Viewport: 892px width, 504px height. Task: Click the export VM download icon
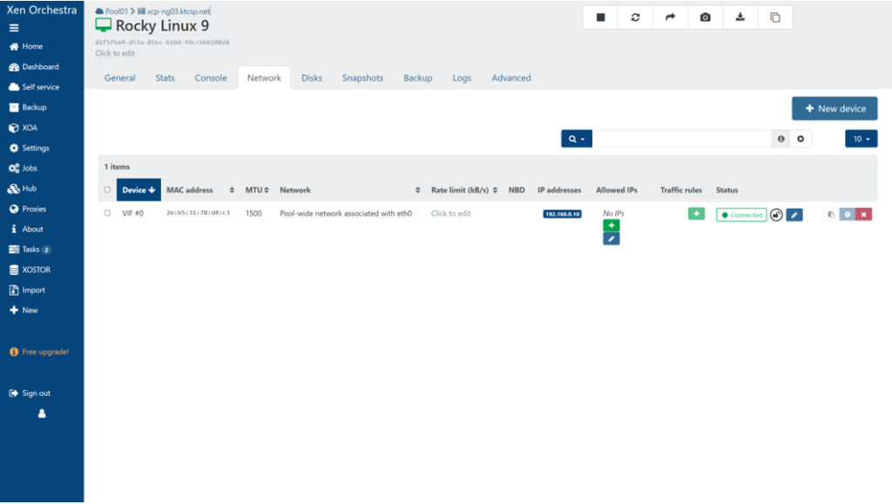click(x=740, y=17)
